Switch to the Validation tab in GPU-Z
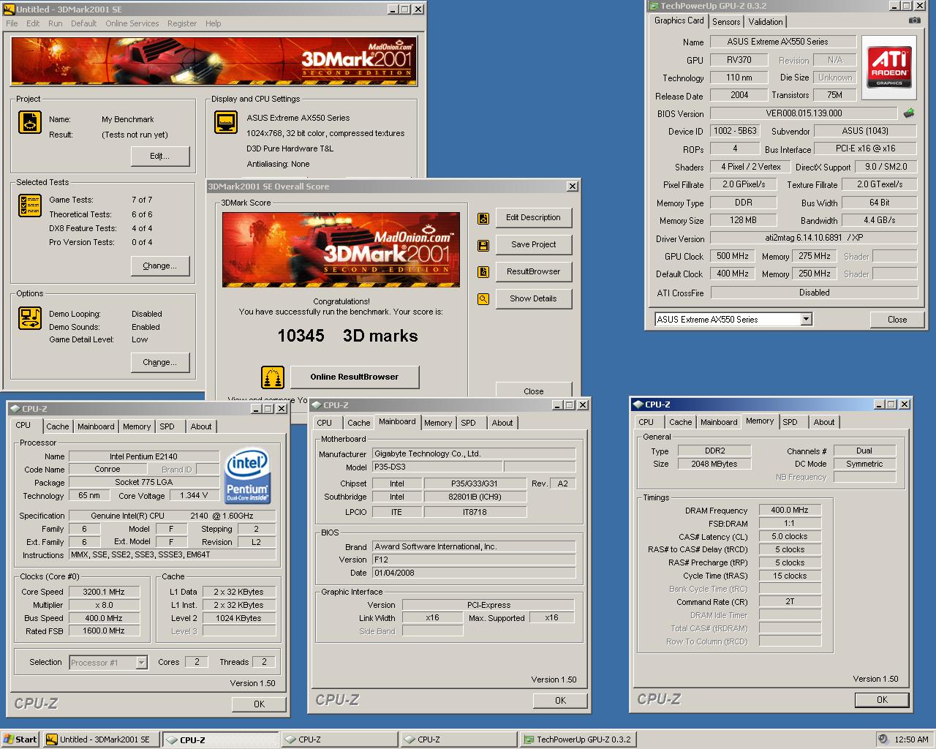This screenshot has height=749, width=936. [x=765, y=22]
